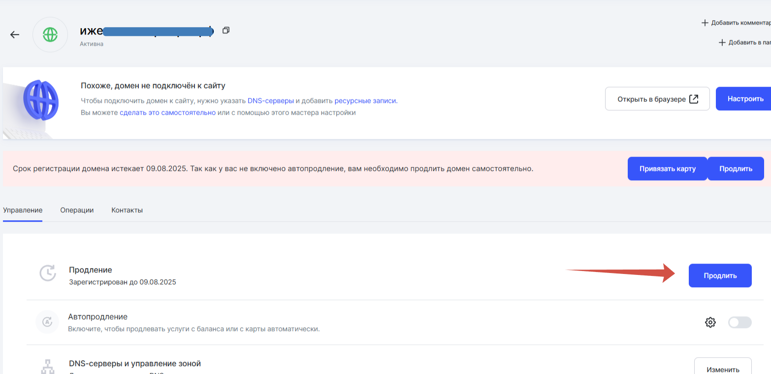Click the DNS servers network icon

pyautogui.click(x=48, y=367)
